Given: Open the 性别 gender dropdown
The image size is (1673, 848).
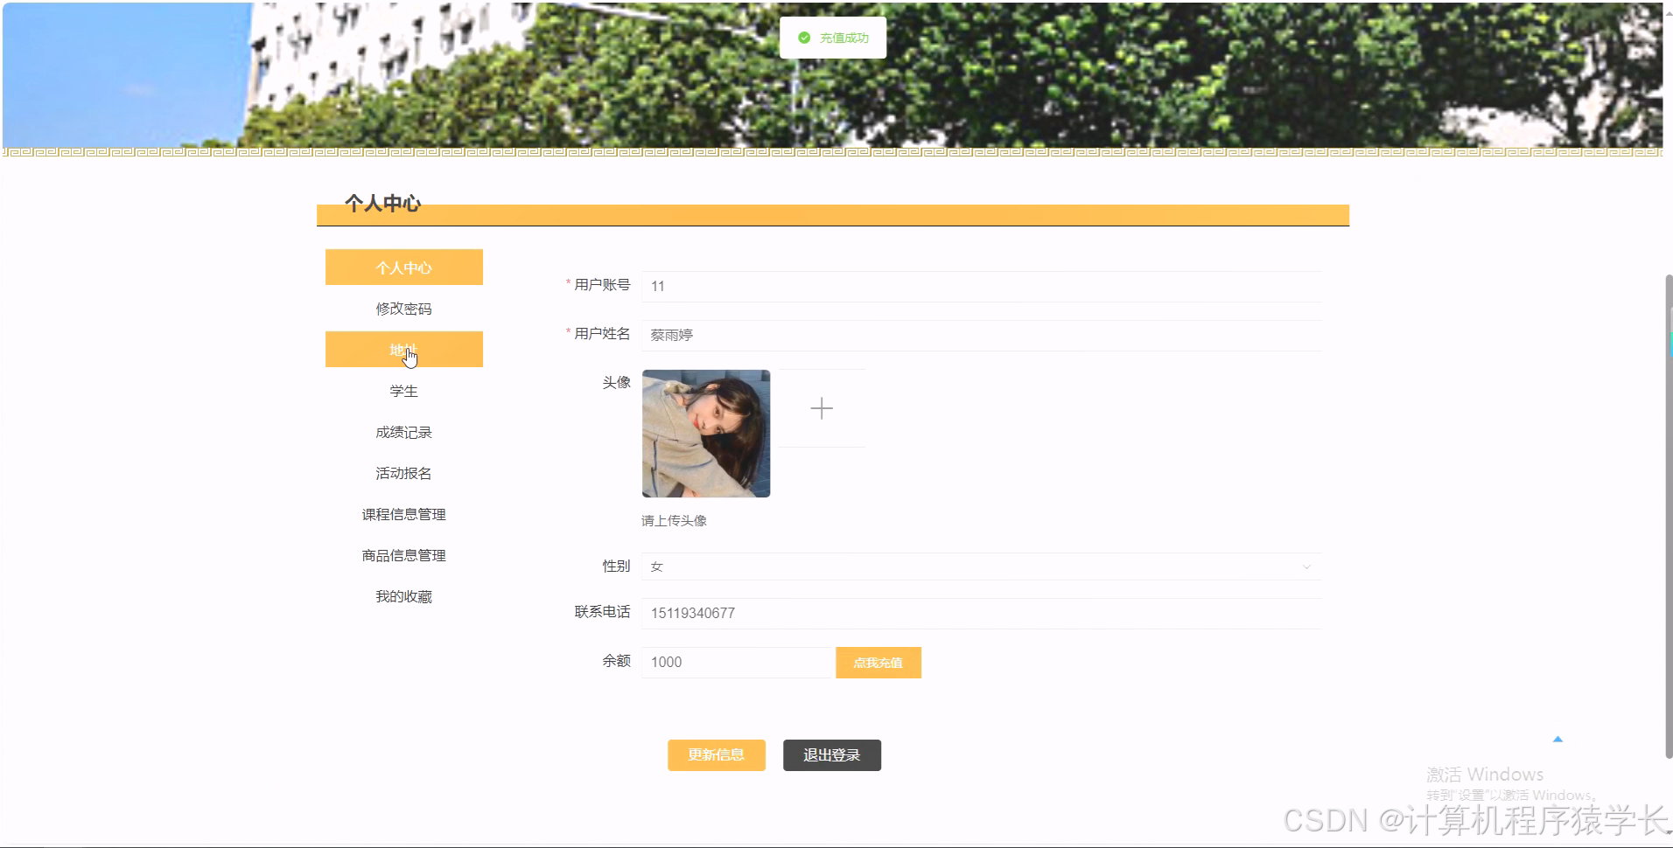Looking at the screenshot, I should (980, 566).
